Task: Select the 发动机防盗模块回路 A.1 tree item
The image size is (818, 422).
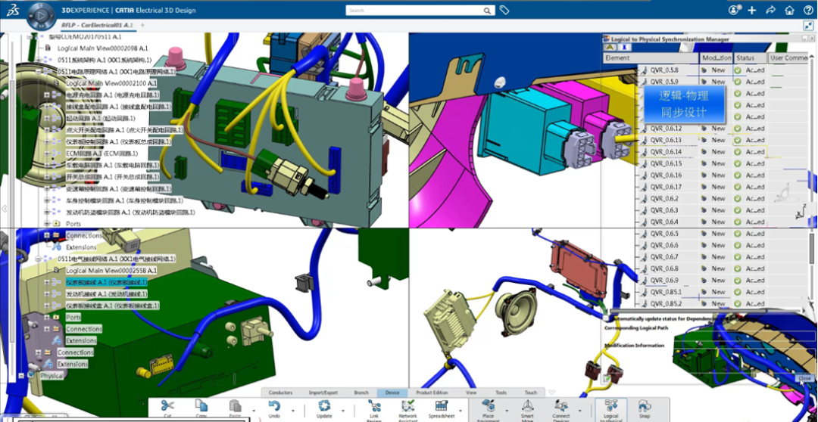Action: [130, 212]
